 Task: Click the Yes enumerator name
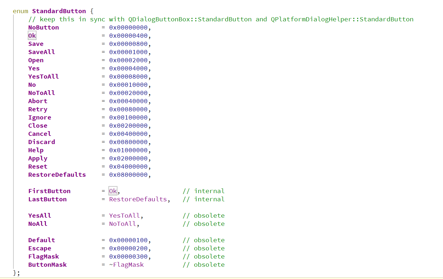point(34,68)
